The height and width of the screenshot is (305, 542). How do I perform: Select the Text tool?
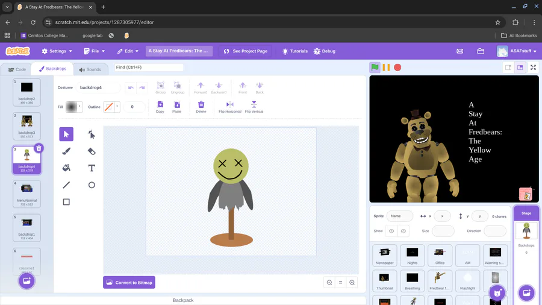click(92, 168)
